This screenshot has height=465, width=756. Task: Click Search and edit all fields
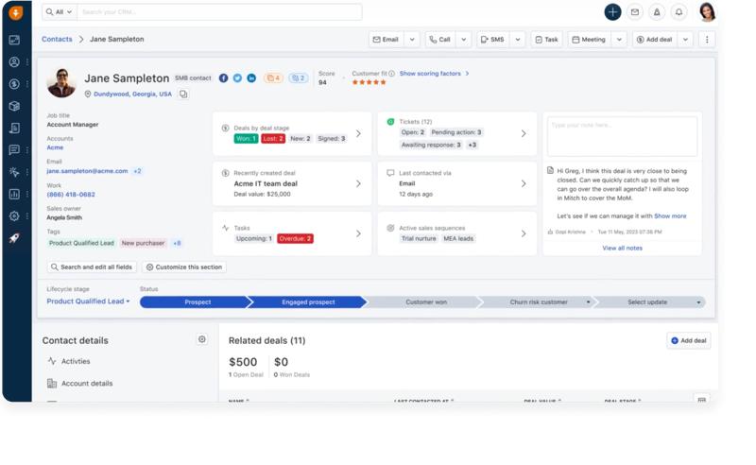[x=92, y=267]
